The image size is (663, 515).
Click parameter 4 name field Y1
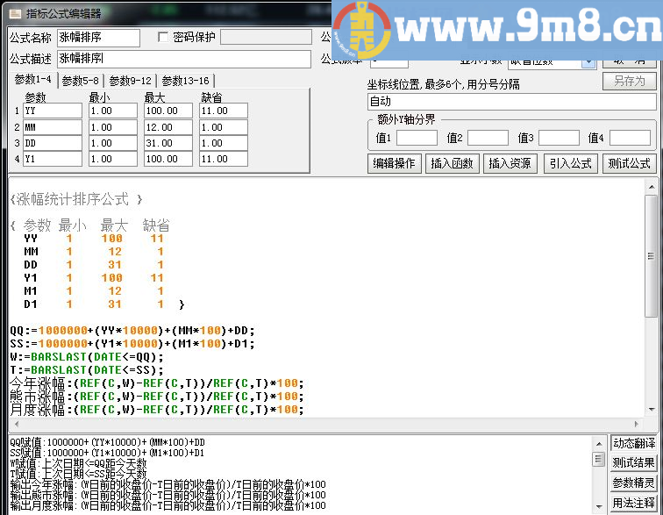point(53,159)
